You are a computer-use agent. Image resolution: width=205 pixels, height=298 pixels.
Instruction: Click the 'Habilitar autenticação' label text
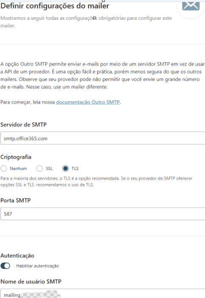click(38, 266)
